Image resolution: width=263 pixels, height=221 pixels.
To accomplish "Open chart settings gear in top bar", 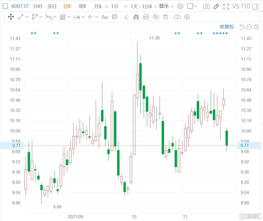I will click(x=180, y=6).
